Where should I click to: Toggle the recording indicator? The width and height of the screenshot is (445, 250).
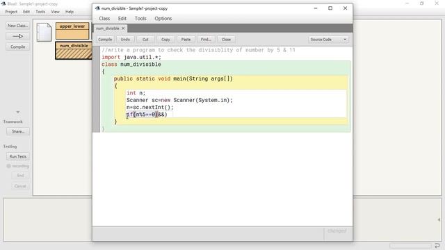coord(18,166)
